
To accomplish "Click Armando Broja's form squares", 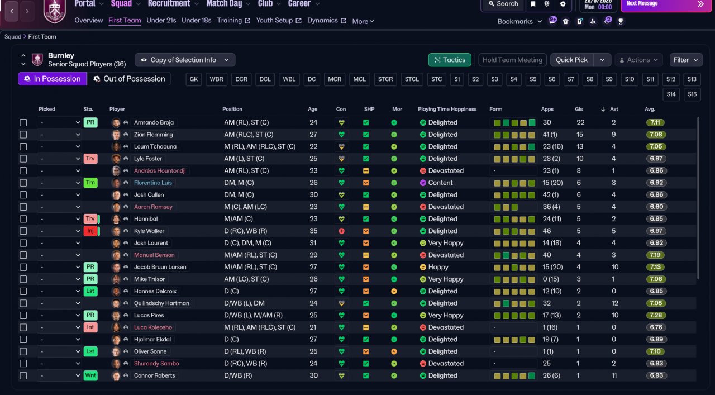I will [514, 123].
